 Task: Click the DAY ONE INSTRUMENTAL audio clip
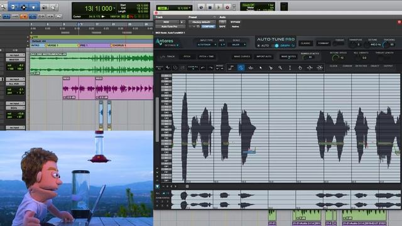[x=92, y=64]
